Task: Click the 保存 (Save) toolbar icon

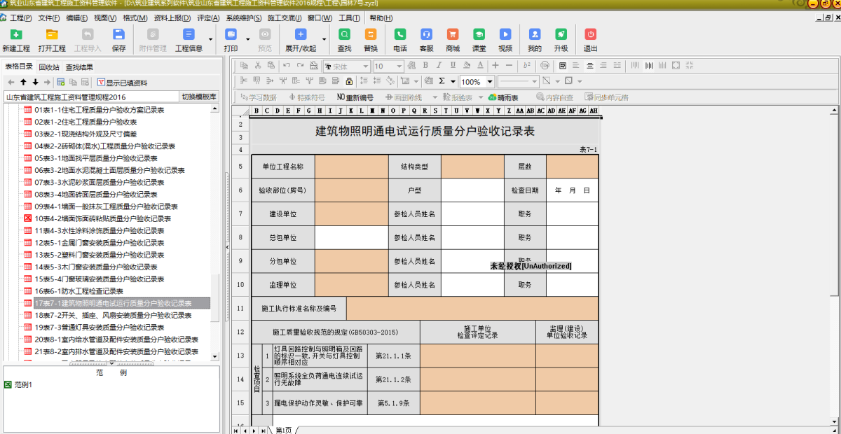Action: [x=119, y=40]
